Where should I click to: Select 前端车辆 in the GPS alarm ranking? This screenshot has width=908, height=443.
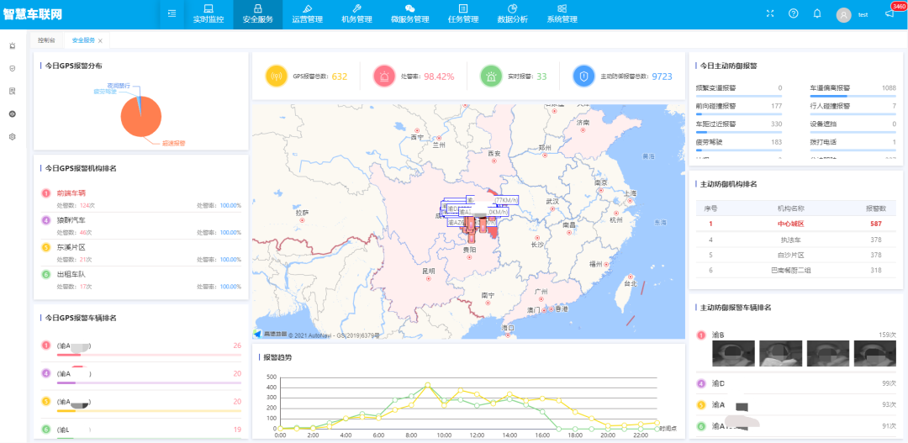[x=71, y=192]
